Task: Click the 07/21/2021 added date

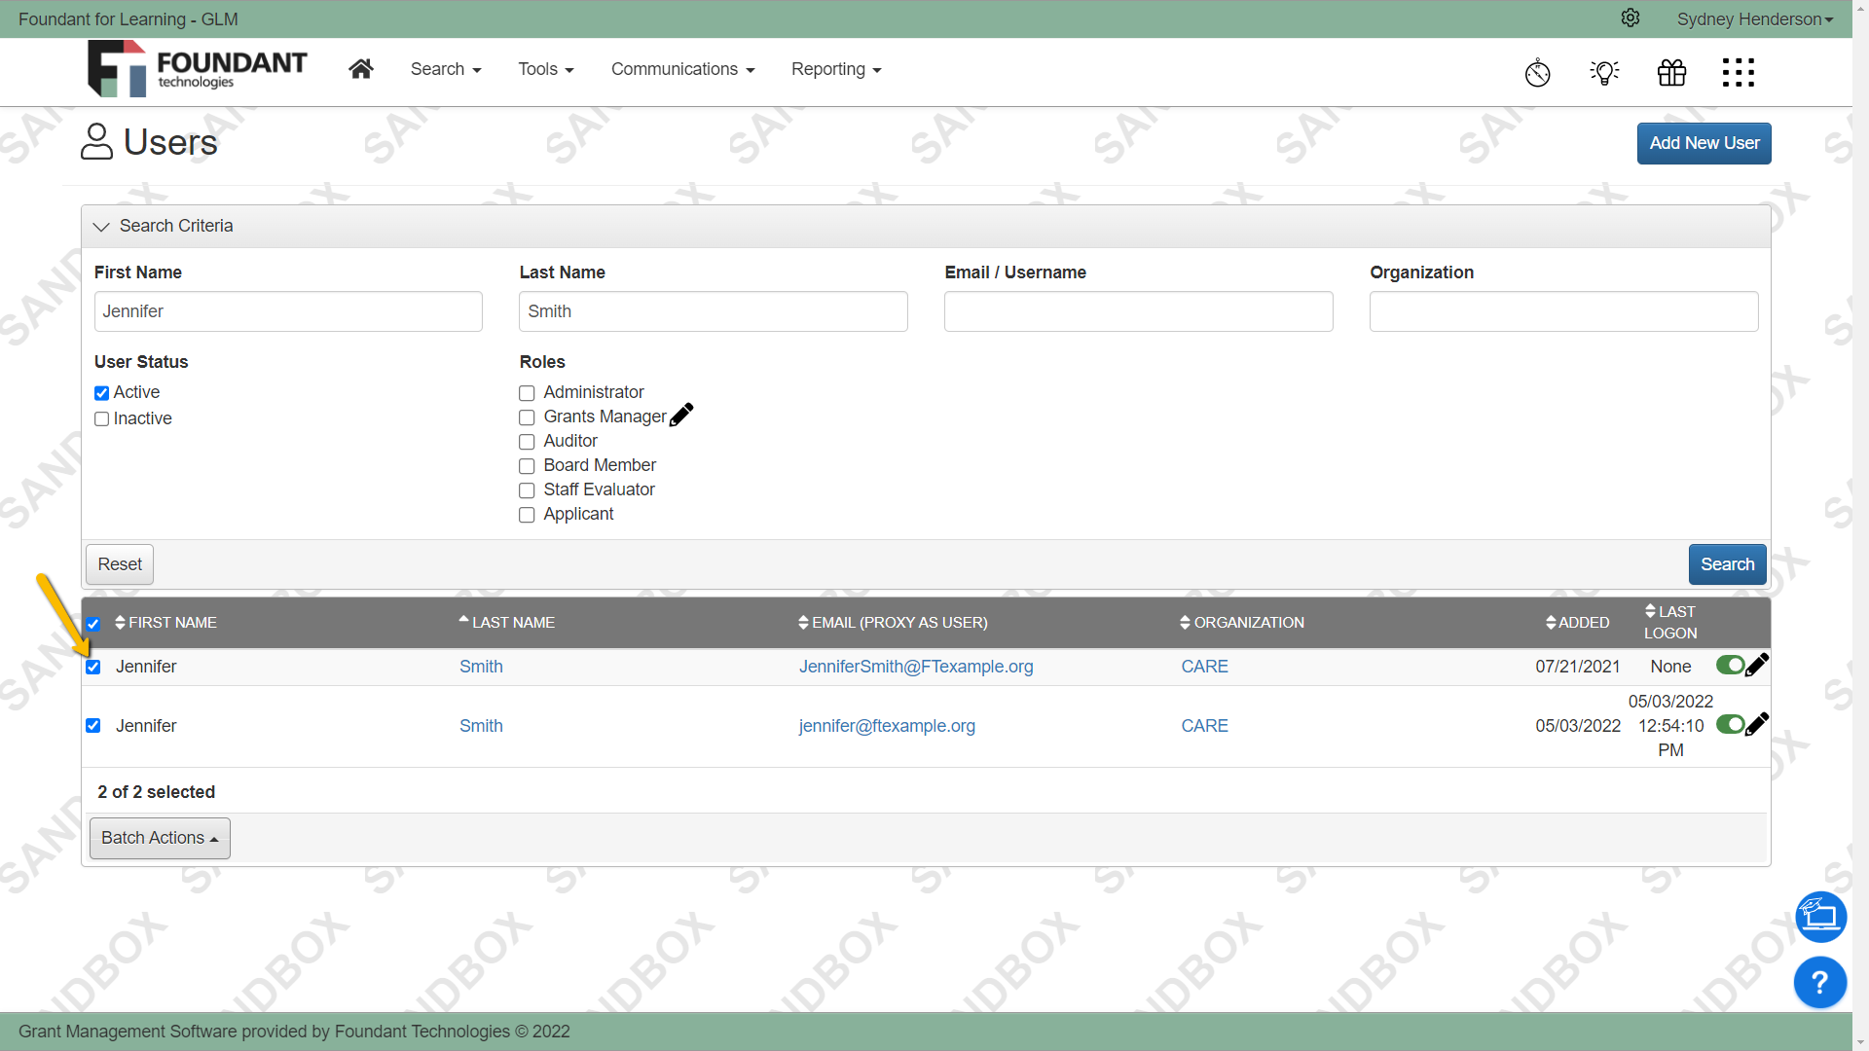Action: pos(1578,667)
